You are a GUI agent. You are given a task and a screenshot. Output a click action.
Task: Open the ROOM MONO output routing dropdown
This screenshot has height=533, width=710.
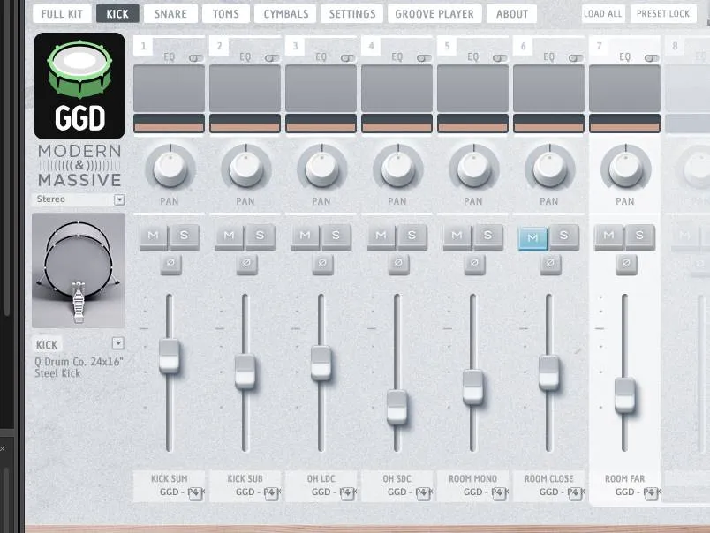coord(498,493)
